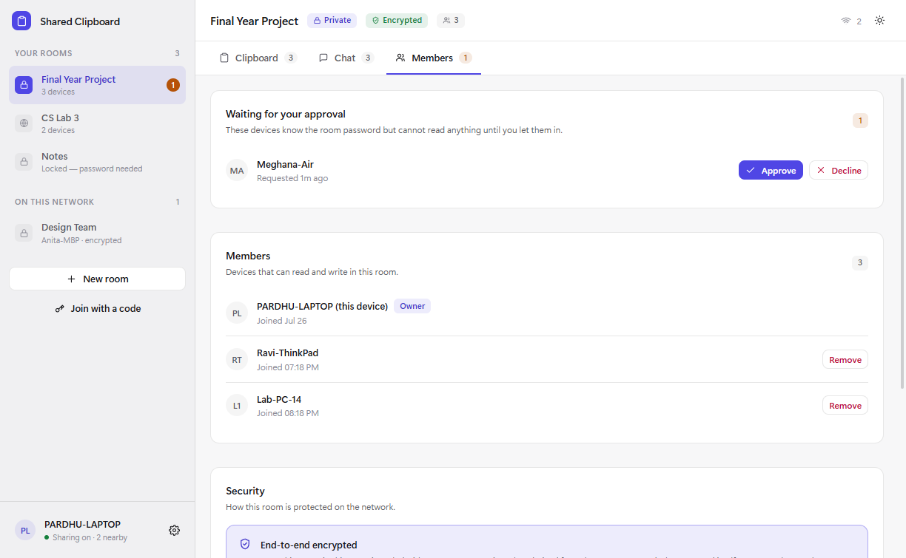Open the CS Lab 3 room
This screenshot has width=906, height=558.
coord(97,123)
